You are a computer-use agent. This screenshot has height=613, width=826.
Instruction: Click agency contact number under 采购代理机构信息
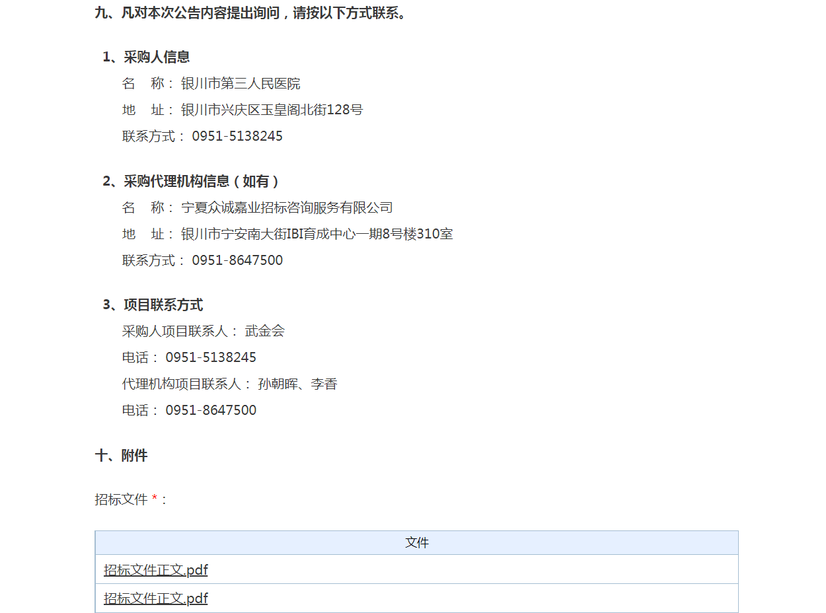(x=237, y=260)
